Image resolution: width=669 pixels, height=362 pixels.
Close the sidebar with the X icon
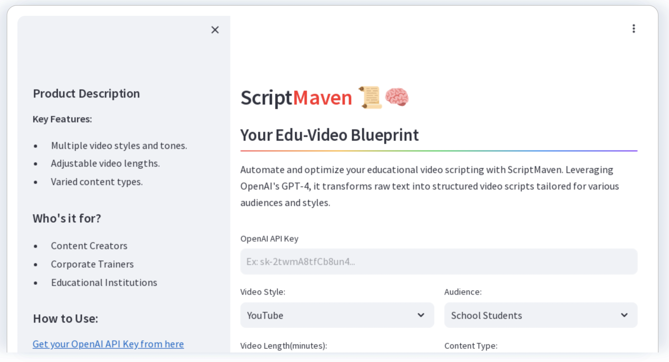pos(215,30)
